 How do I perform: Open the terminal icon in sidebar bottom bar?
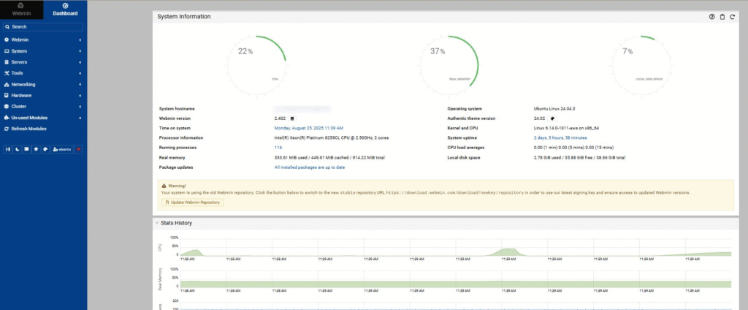pyautogui.click(x=27, y=149)
